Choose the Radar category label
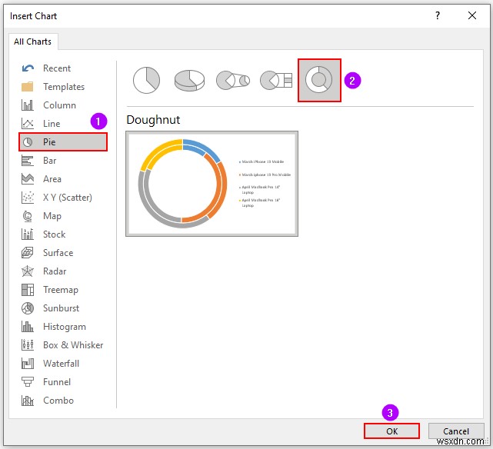The image size is (493, 449). click(55, 271)
